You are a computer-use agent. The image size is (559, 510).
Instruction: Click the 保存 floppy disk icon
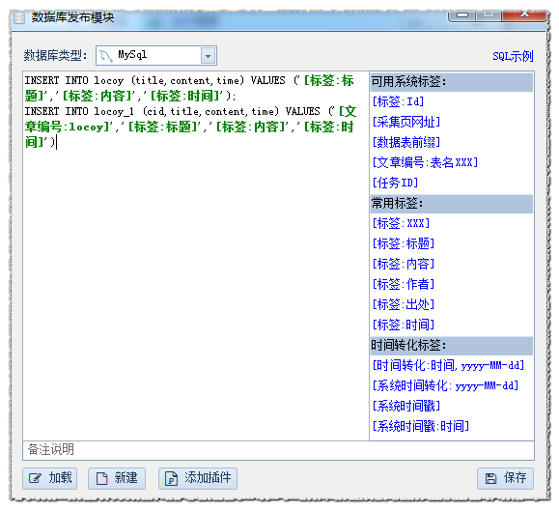pyautogui.click(x=490, y=479)
